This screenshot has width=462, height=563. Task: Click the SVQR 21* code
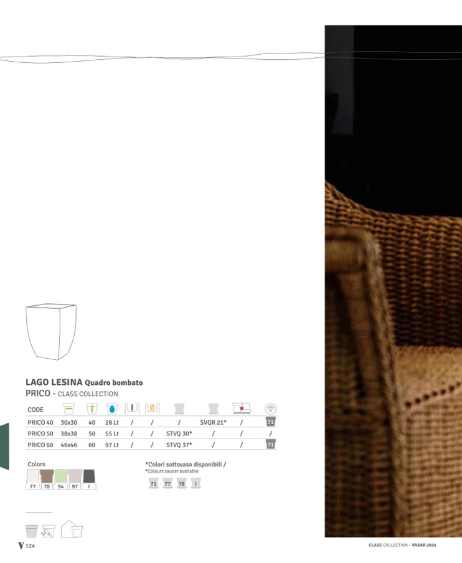click(x=213, y=422)
